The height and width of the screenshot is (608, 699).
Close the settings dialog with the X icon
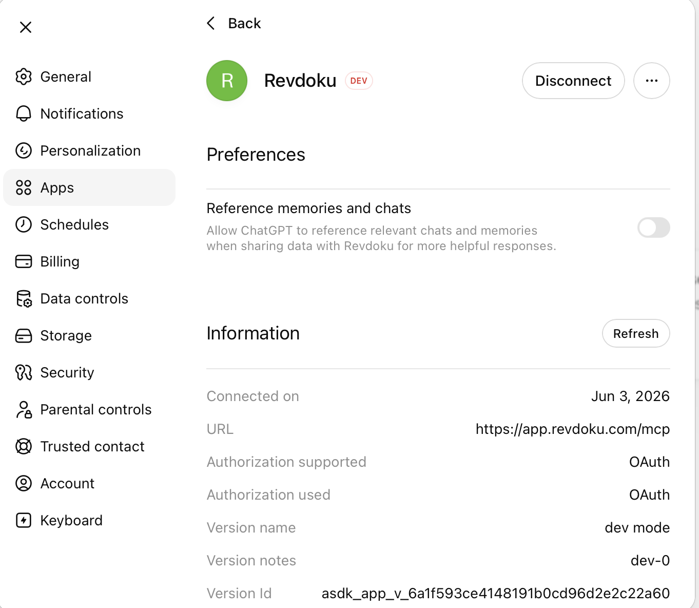pos(26,27)
